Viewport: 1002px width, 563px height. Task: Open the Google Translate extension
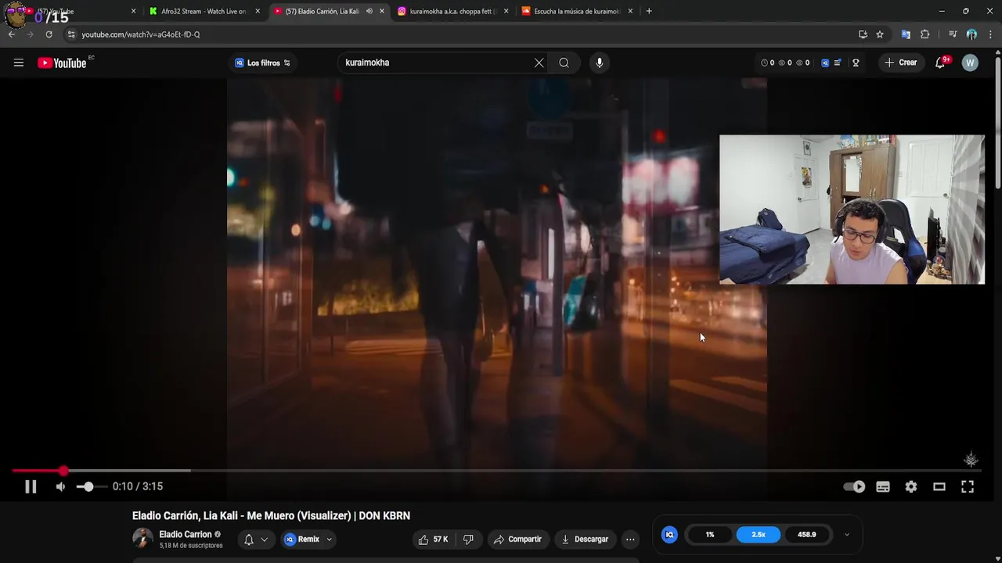[x=906, y=34]
